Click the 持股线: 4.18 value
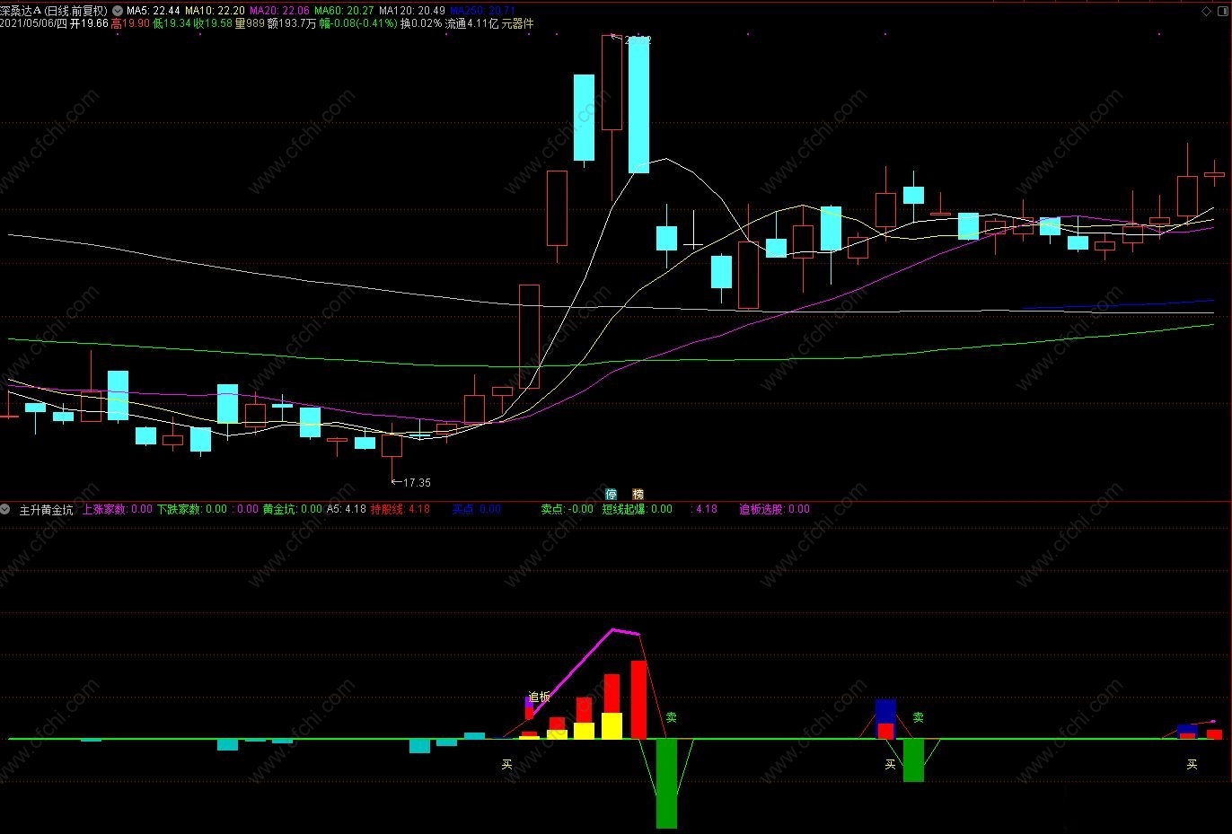 pos(400,509)
